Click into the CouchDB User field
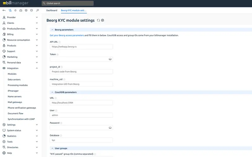Screen dimensions: 252x157 coord(81,115)
